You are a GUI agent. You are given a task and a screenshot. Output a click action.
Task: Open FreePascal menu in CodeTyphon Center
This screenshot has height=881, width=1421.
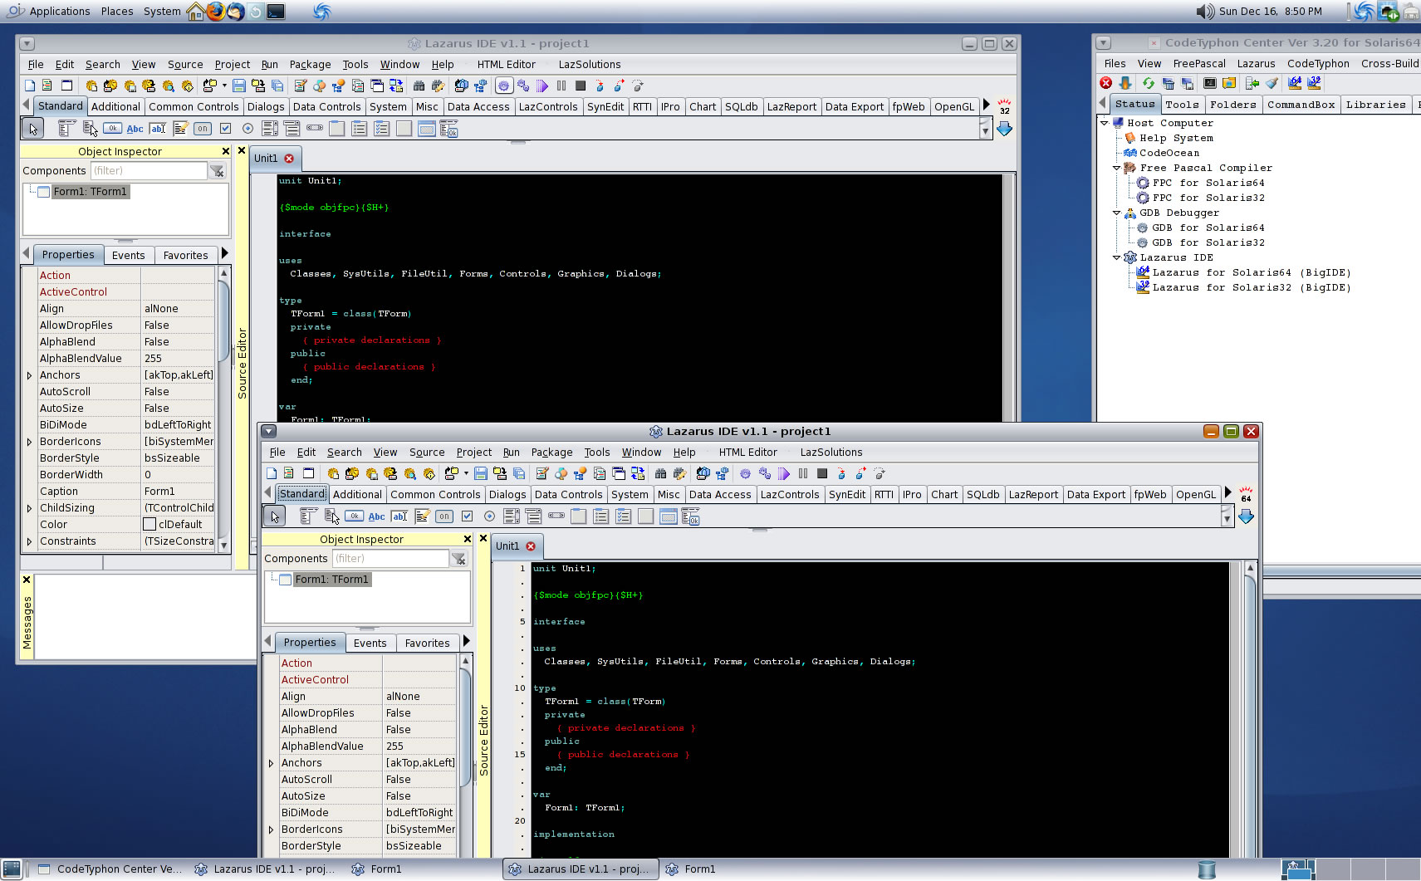pos(1198,63)
